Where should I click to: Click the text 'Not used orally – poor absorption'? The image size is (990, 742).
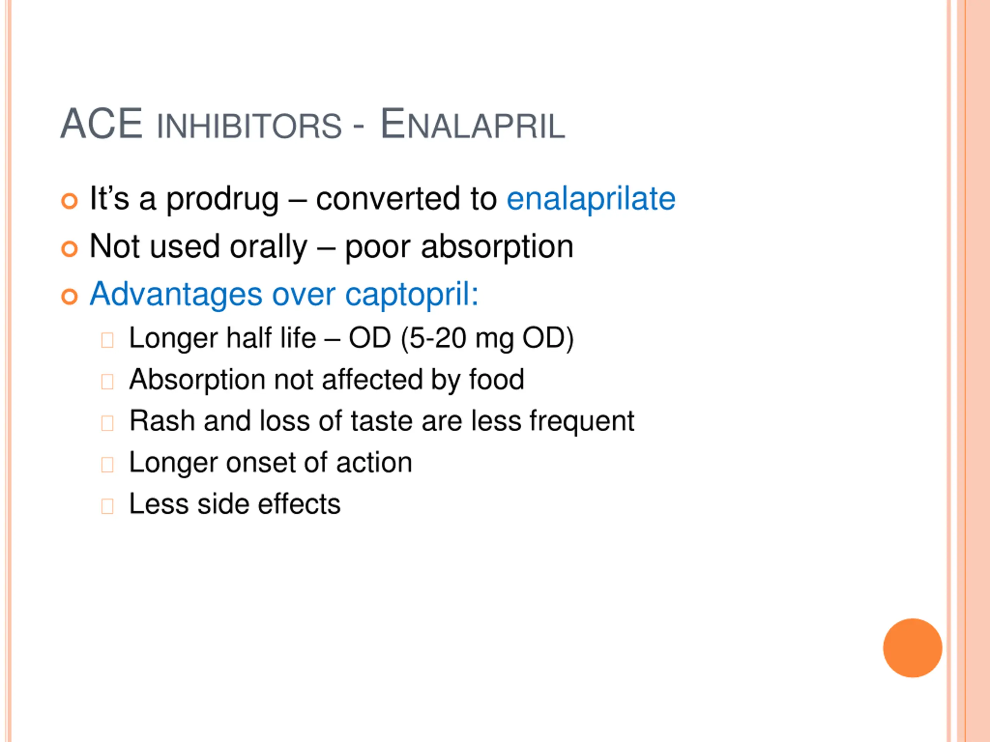point(331,247)
